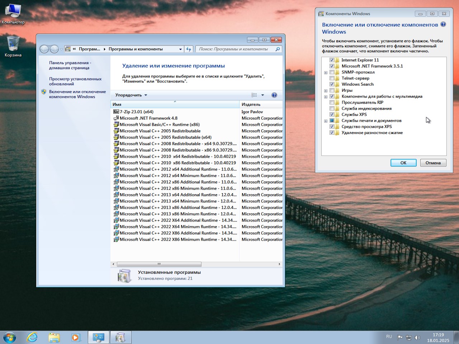Click the blue Help question-mark icon
459x344 pixels.
pyautogui.click(x=274, y=95)
